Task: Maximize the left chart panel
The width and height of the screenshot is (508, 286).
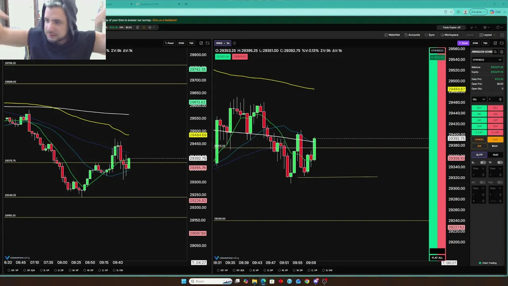Action: pos(208,43)
